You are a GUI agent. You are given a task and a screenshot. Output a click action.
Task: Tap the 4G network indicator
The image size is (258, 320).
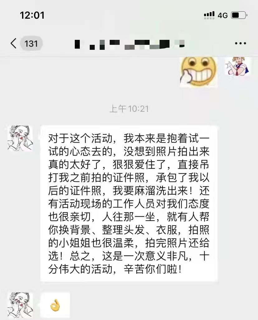[223, 15]
